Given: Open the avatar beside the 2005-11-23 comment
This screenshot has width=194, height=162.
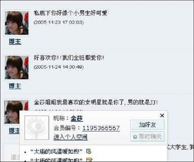Looking at the screenshot, I should [16, 23].
